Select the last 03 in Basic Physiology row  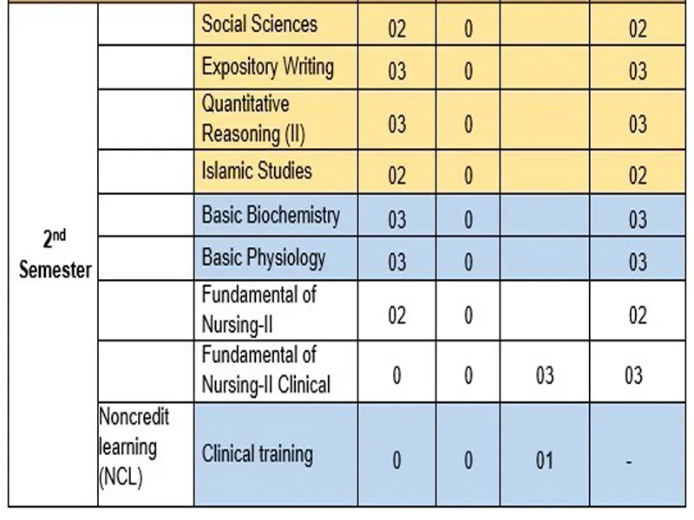click(638, 262)
